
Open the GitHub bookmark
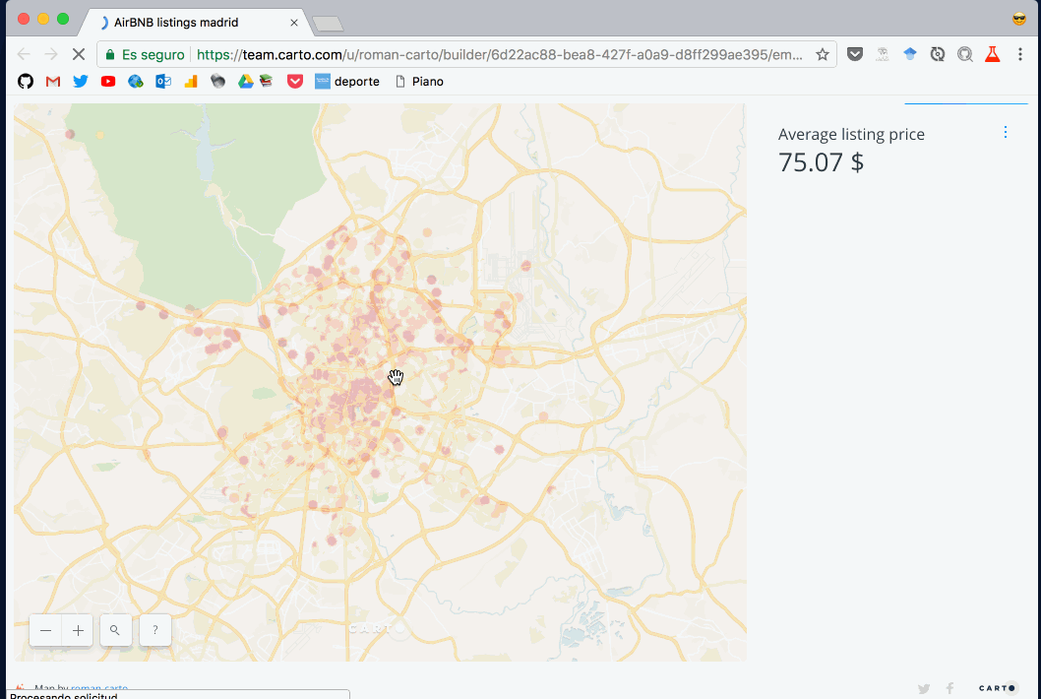point(26,81)
